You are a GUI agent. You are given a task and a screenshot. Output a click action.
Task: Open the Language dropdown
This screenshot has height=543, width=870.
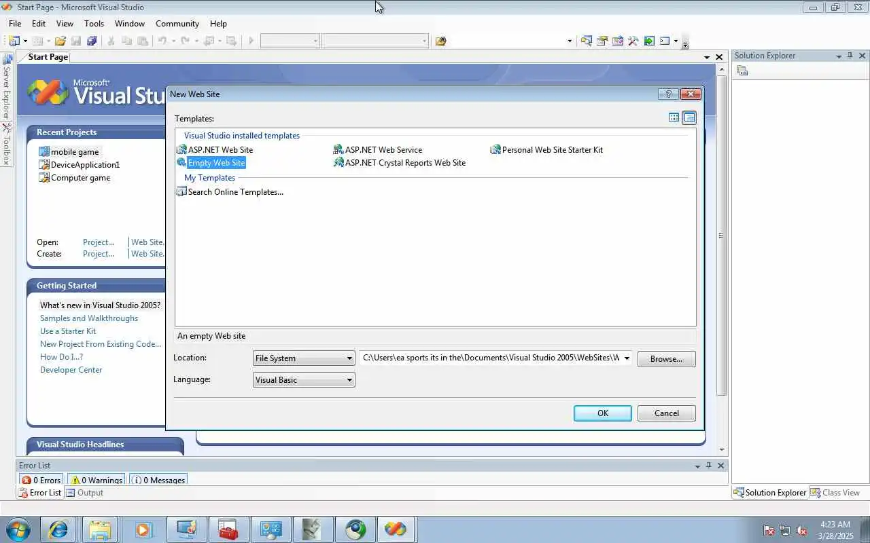304,380
